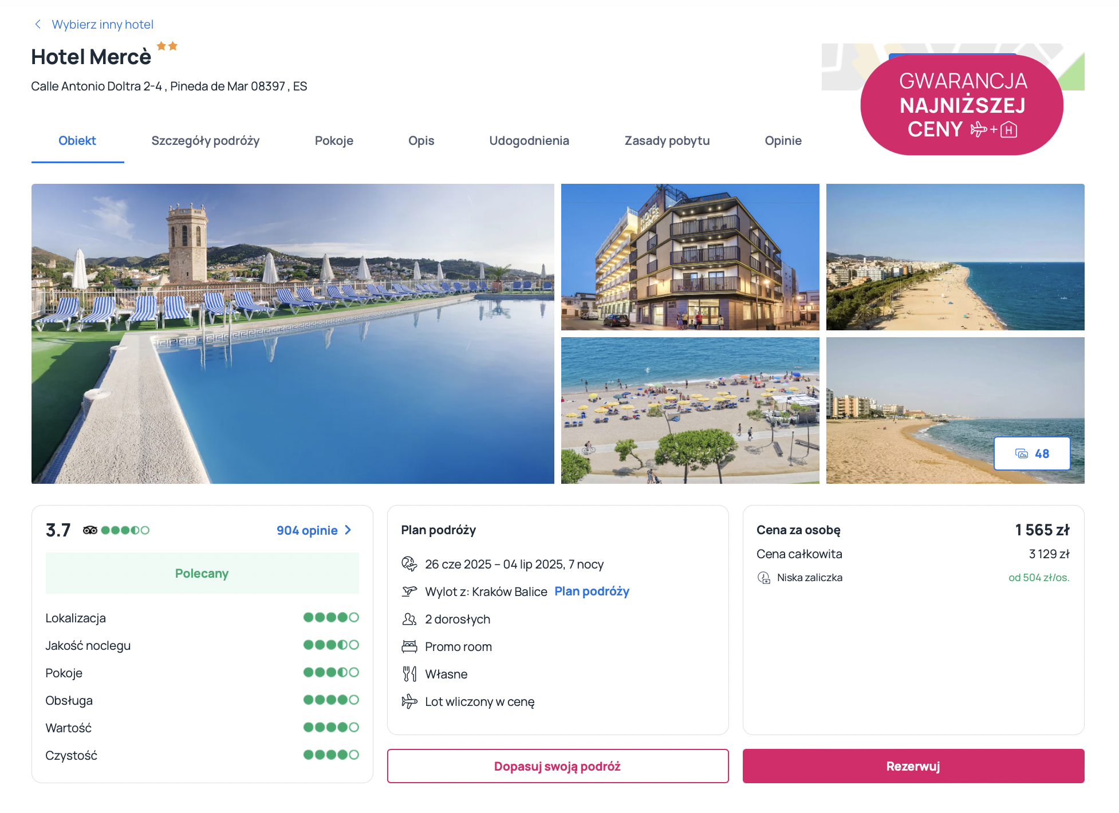
Task: Open the chevron arrow next to 904 opinie
Action: (x=348, y=530)
